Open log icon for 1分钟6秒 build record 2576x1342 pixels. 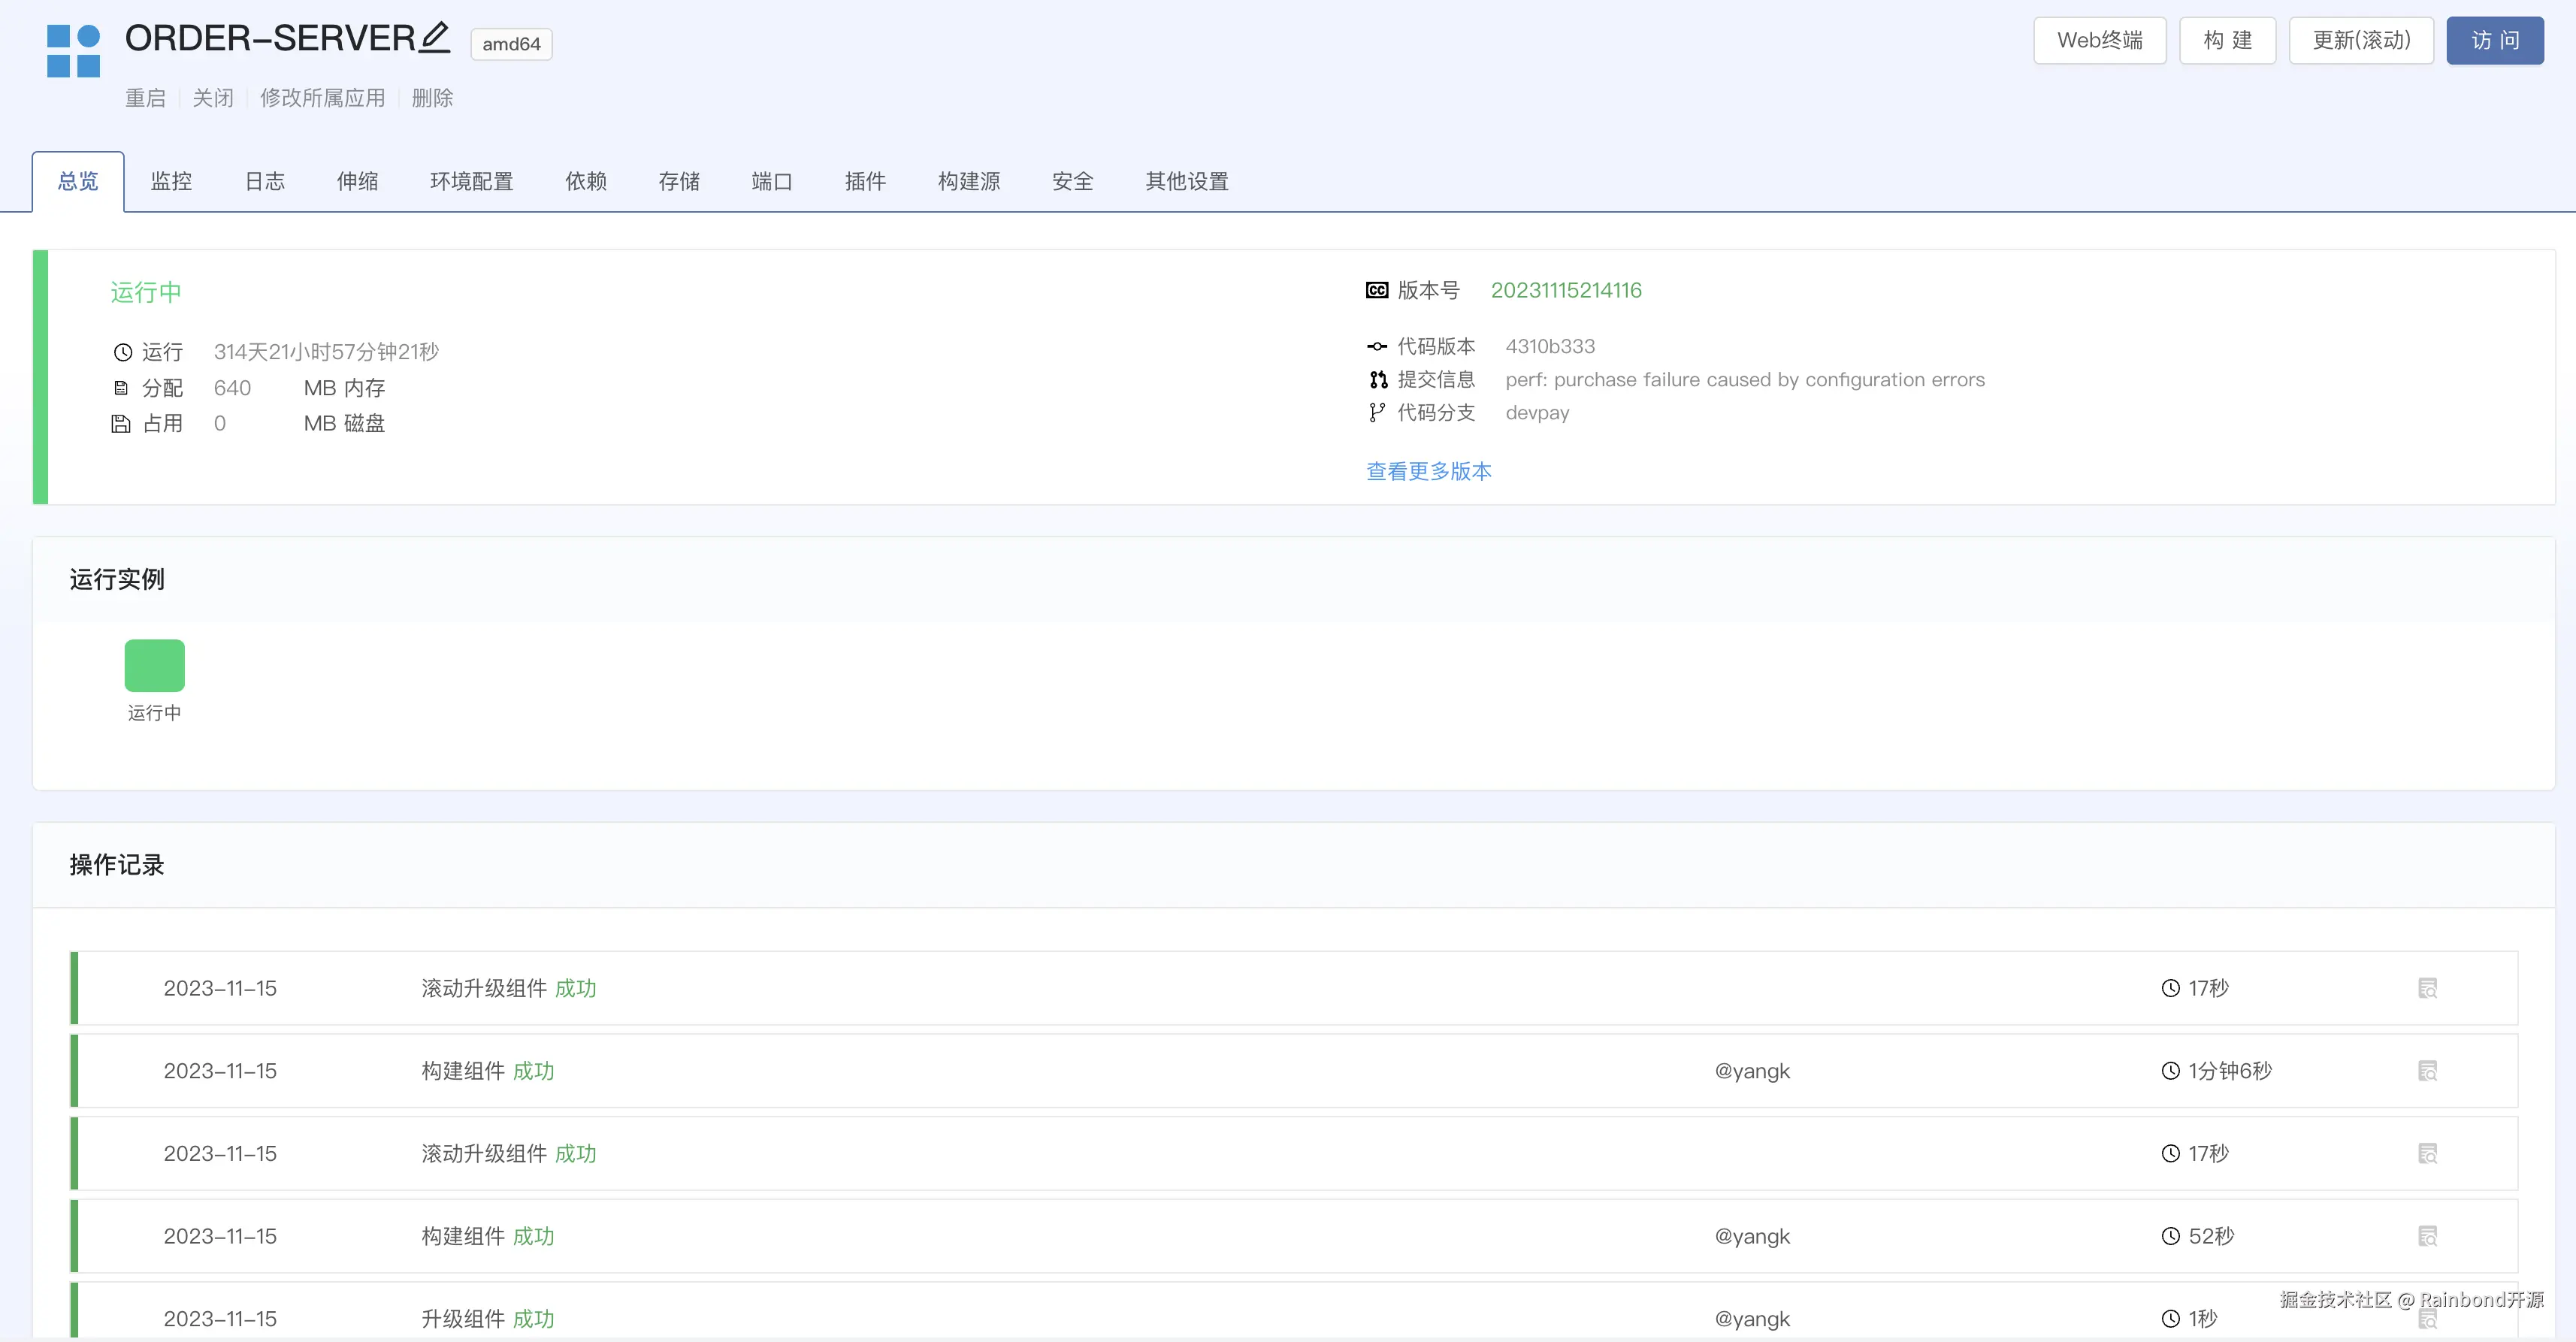2427,1071
